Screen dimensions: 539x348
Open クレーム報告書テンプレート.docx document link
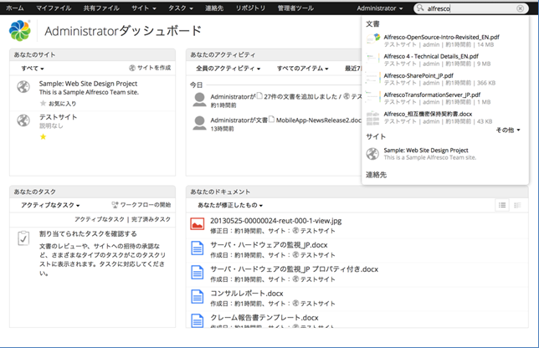[264, 317]
